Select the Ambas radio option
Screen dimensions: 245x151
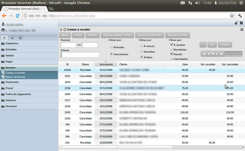141,57
